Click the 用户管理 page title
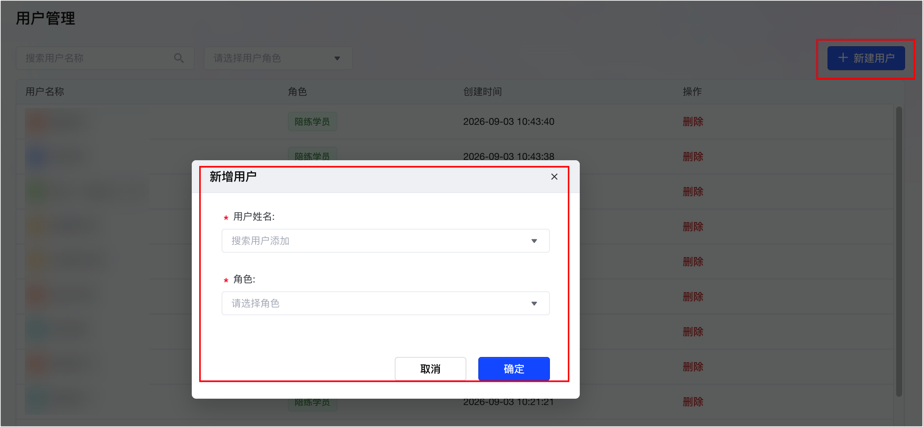 46,18
